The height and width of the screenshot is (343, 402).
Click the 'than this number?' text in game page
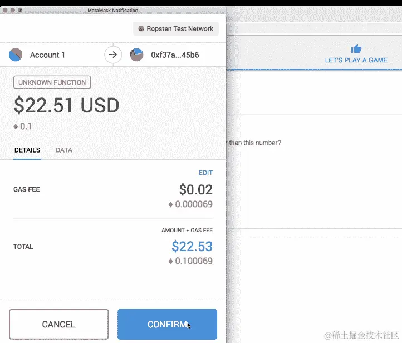[255, 143]
